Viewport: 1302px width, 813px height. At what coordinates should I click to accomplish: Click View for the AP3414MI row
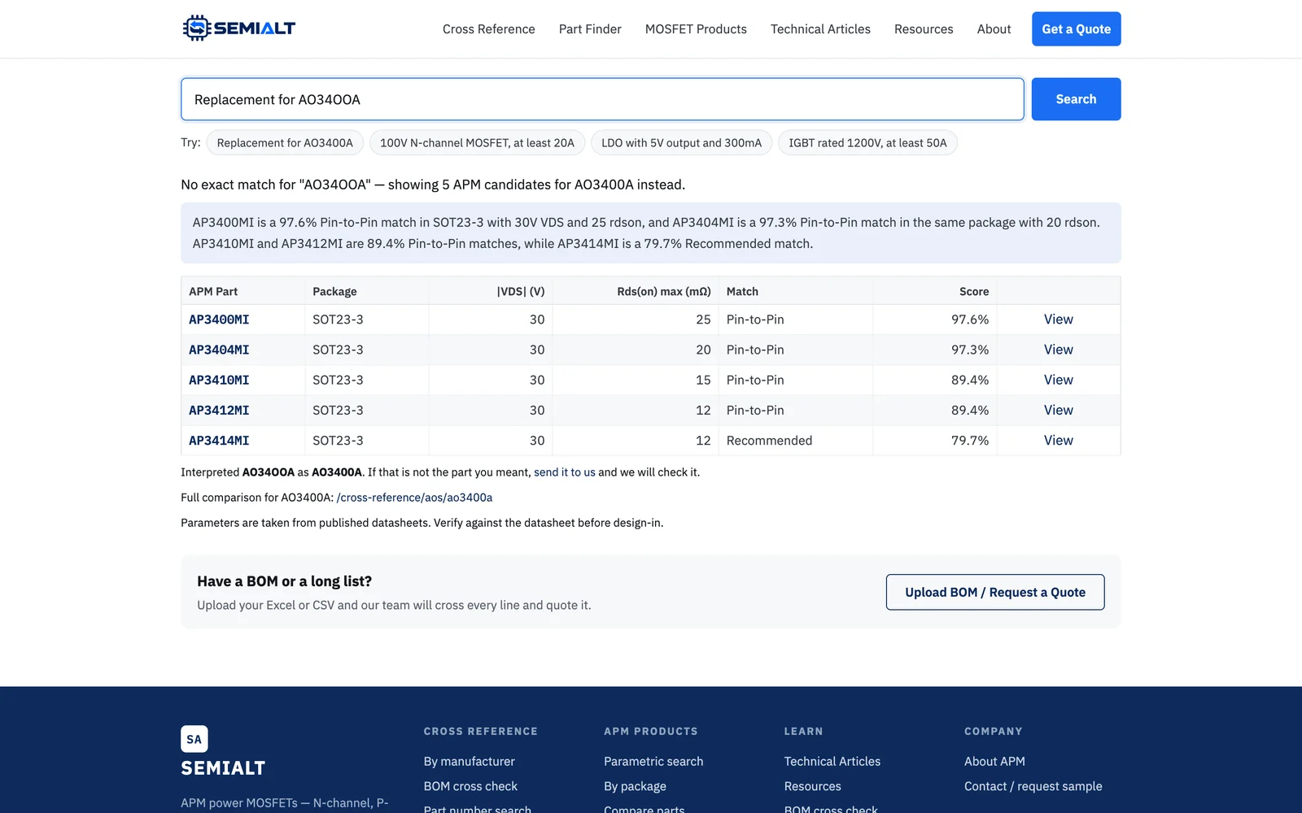click(1059, 441)
